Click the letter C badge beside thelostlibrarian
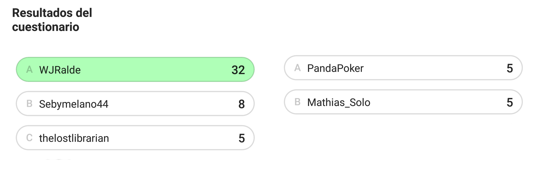 (x=29, y=138)
